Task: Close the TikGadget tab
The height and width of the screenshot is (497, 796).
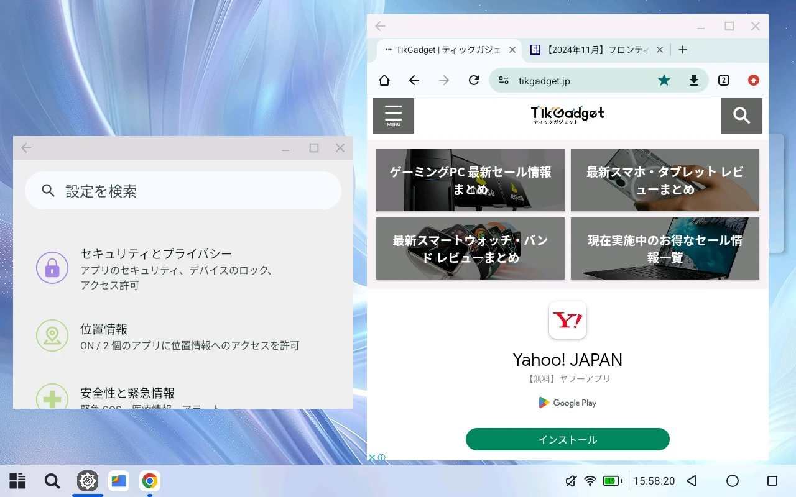Action: point(512,50)
